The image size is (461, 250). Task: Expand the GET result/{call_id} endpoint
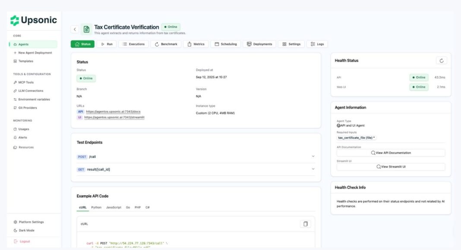(196, 169)
